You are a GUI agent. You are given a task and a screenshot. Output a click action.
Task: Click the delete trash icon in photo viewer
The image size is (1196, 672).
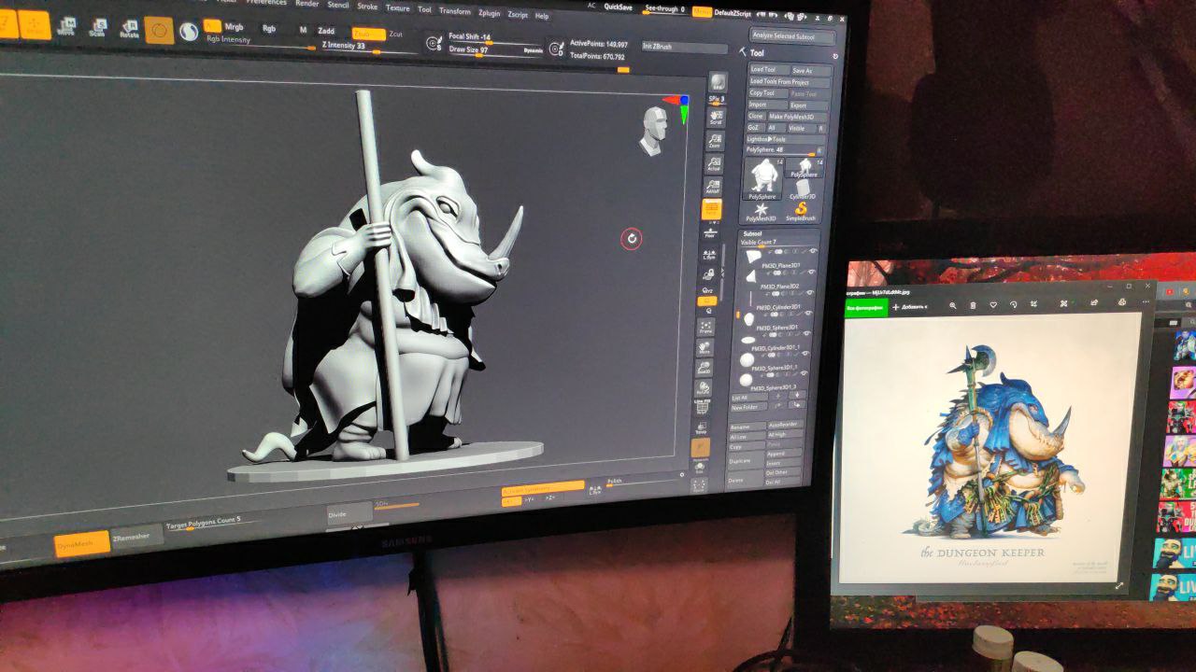pyautogui.click(x=973, y=304)
